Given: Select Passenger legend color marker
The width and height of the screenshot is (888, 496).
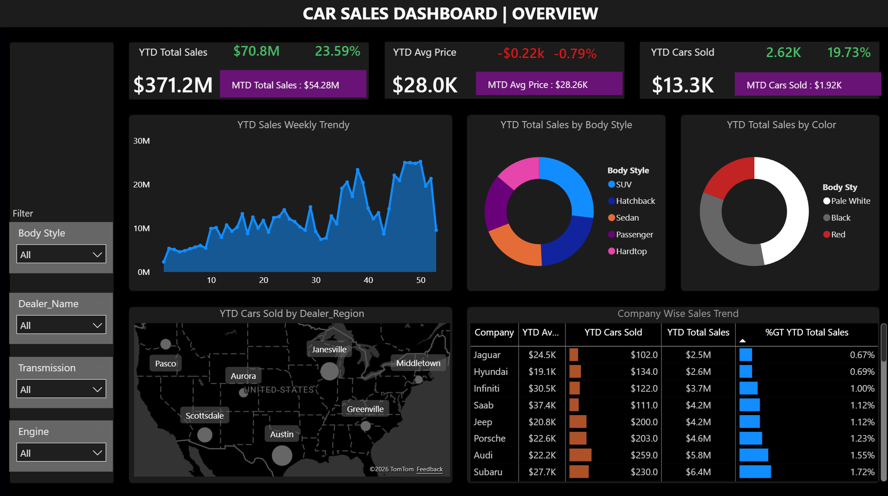Looking at the screenshot, I should pyautogui.click(x=611, y=234).
